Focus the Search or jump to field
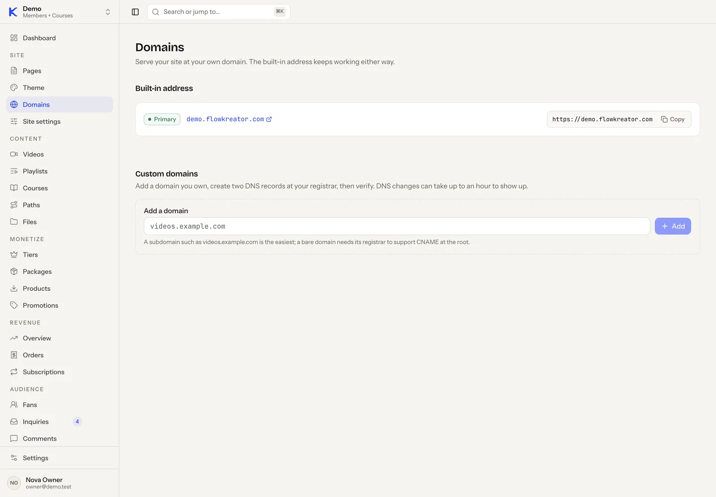Viewport: 716px width, 497px height. [218, 12]
